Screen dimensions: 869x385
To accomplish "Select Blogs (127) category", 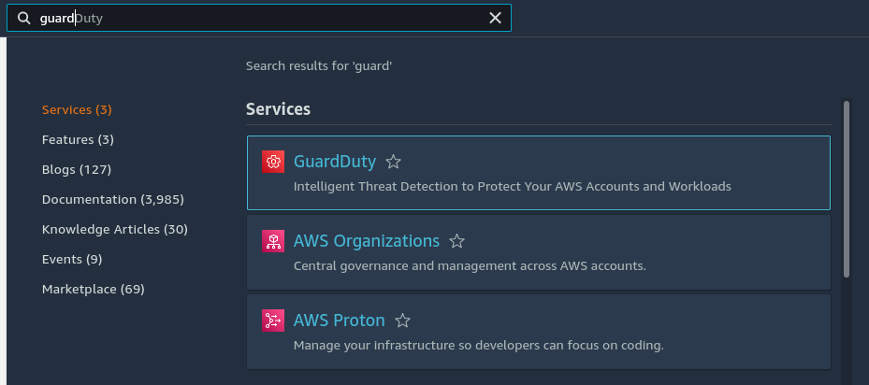I will 77,169.
